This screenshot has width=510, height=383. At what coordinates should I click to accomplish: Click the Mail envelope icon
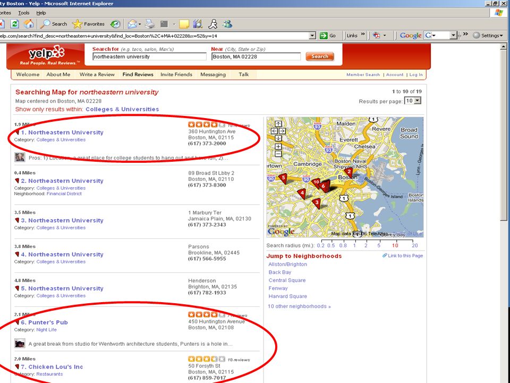pos(132,24)
